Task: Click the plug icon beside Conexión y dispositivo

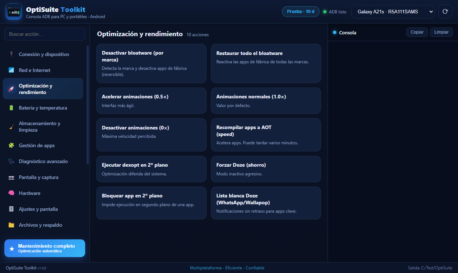Action: (11, 54)
